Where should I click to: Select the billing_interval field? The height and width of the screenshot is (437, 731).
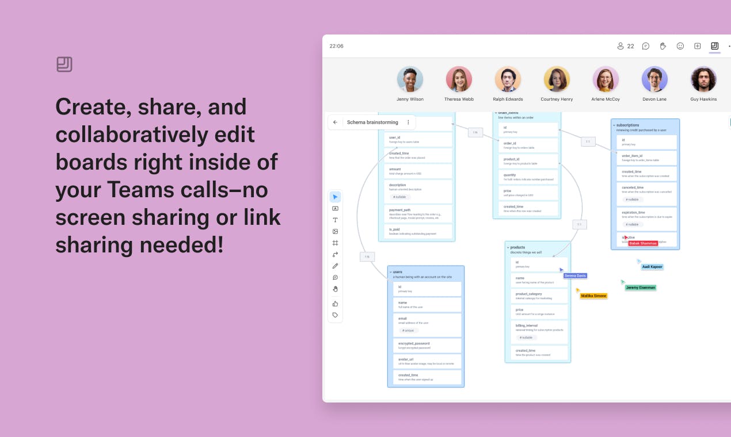[539, 332]
